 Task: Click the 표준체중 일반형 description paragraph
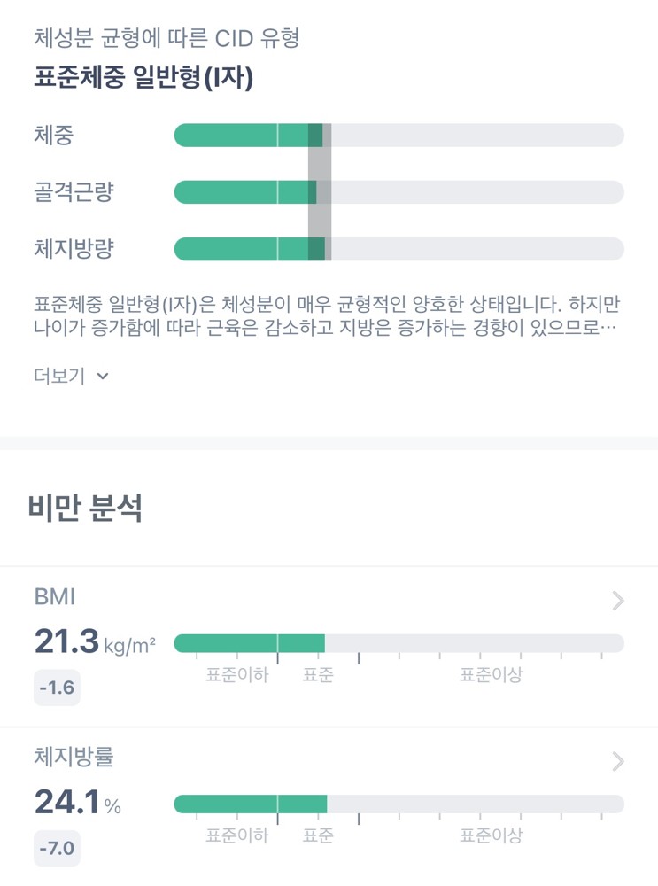327,316
